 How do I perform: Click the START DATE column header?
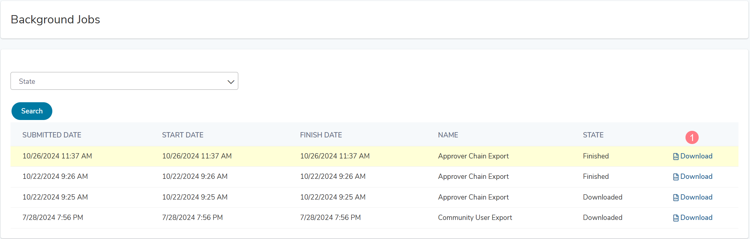pyautogui.click(x=183, y=135)
